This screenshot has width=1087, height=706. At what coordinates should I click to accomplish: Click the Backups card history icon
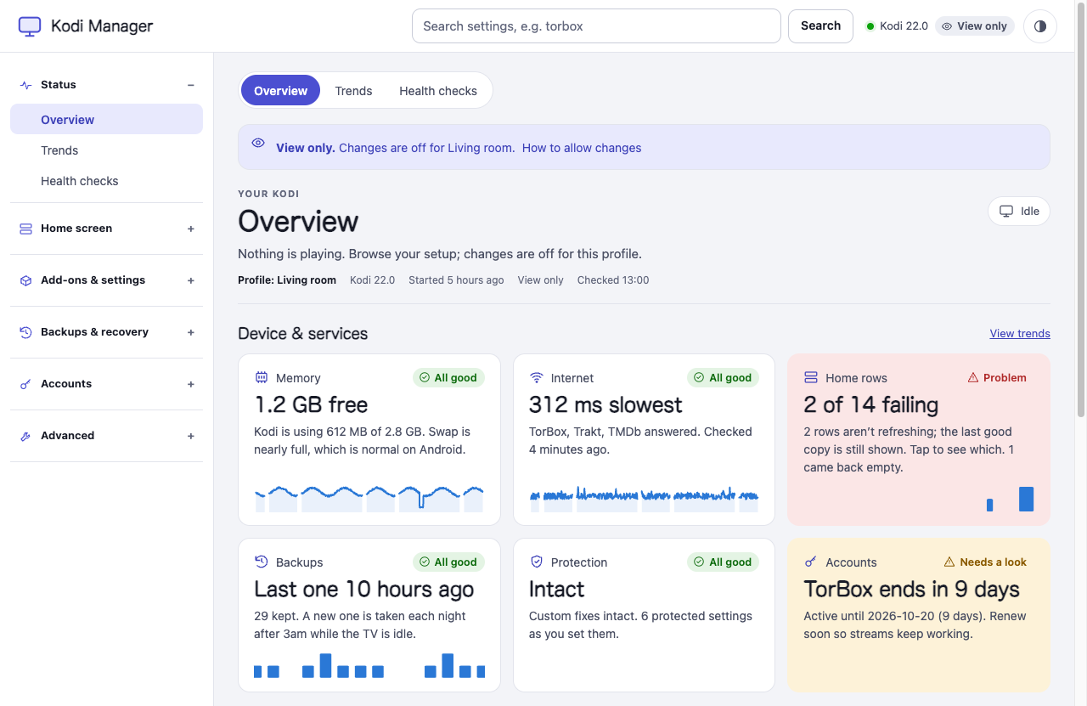262,562
